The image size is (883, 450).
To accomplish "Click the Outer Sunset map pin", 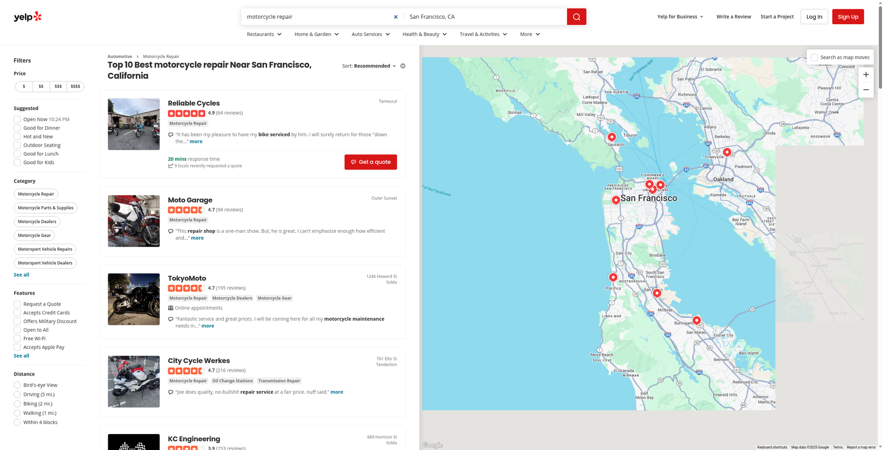I will point(616,200).
